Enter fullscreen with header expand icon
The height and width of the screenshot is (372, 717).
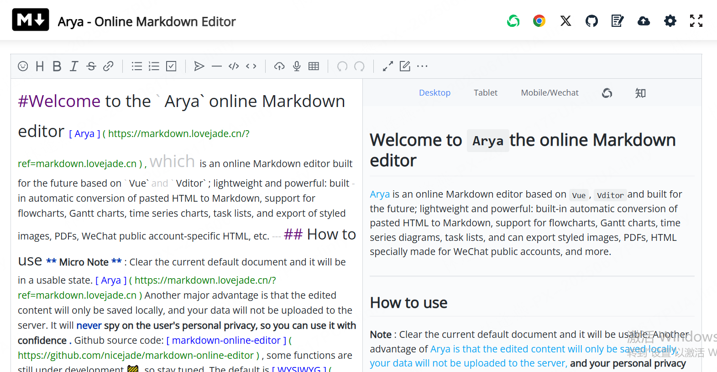[x=696, y=21]
